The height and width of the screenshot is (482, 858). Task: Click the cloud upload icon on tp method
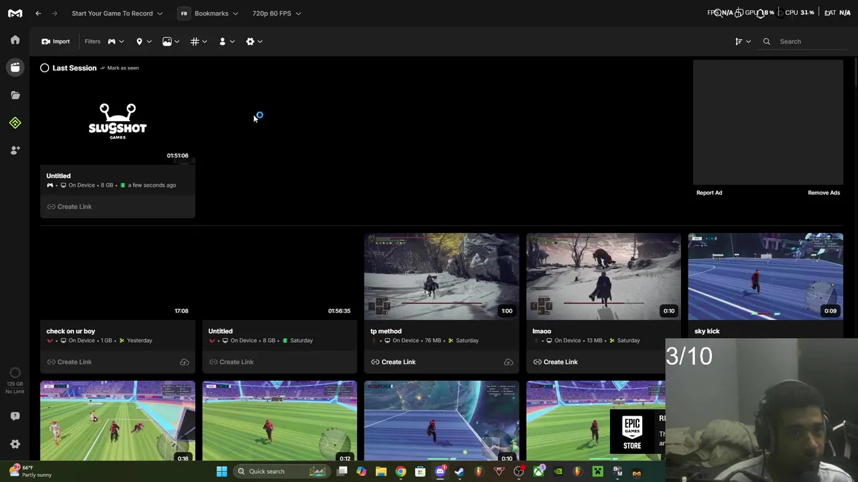pyautogui.click(x=508, y=362)
